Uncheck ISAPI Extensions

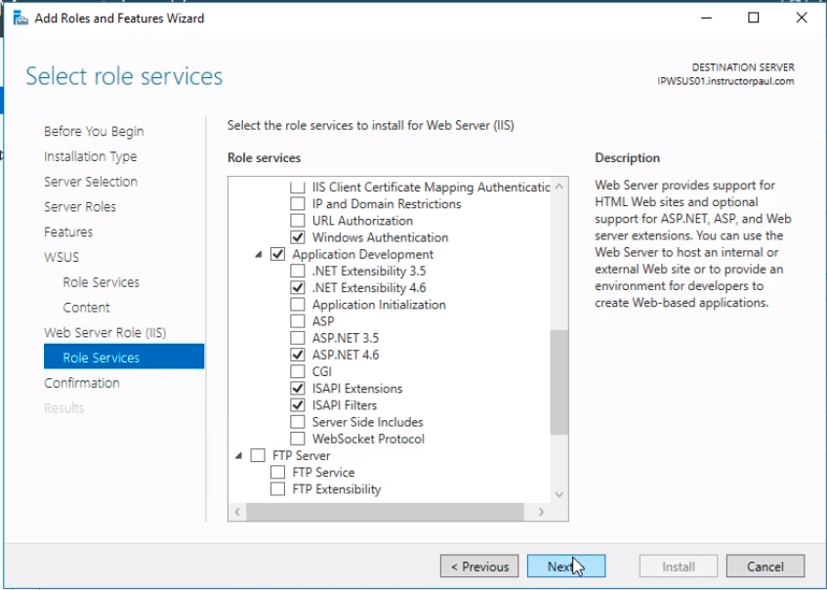298,389
